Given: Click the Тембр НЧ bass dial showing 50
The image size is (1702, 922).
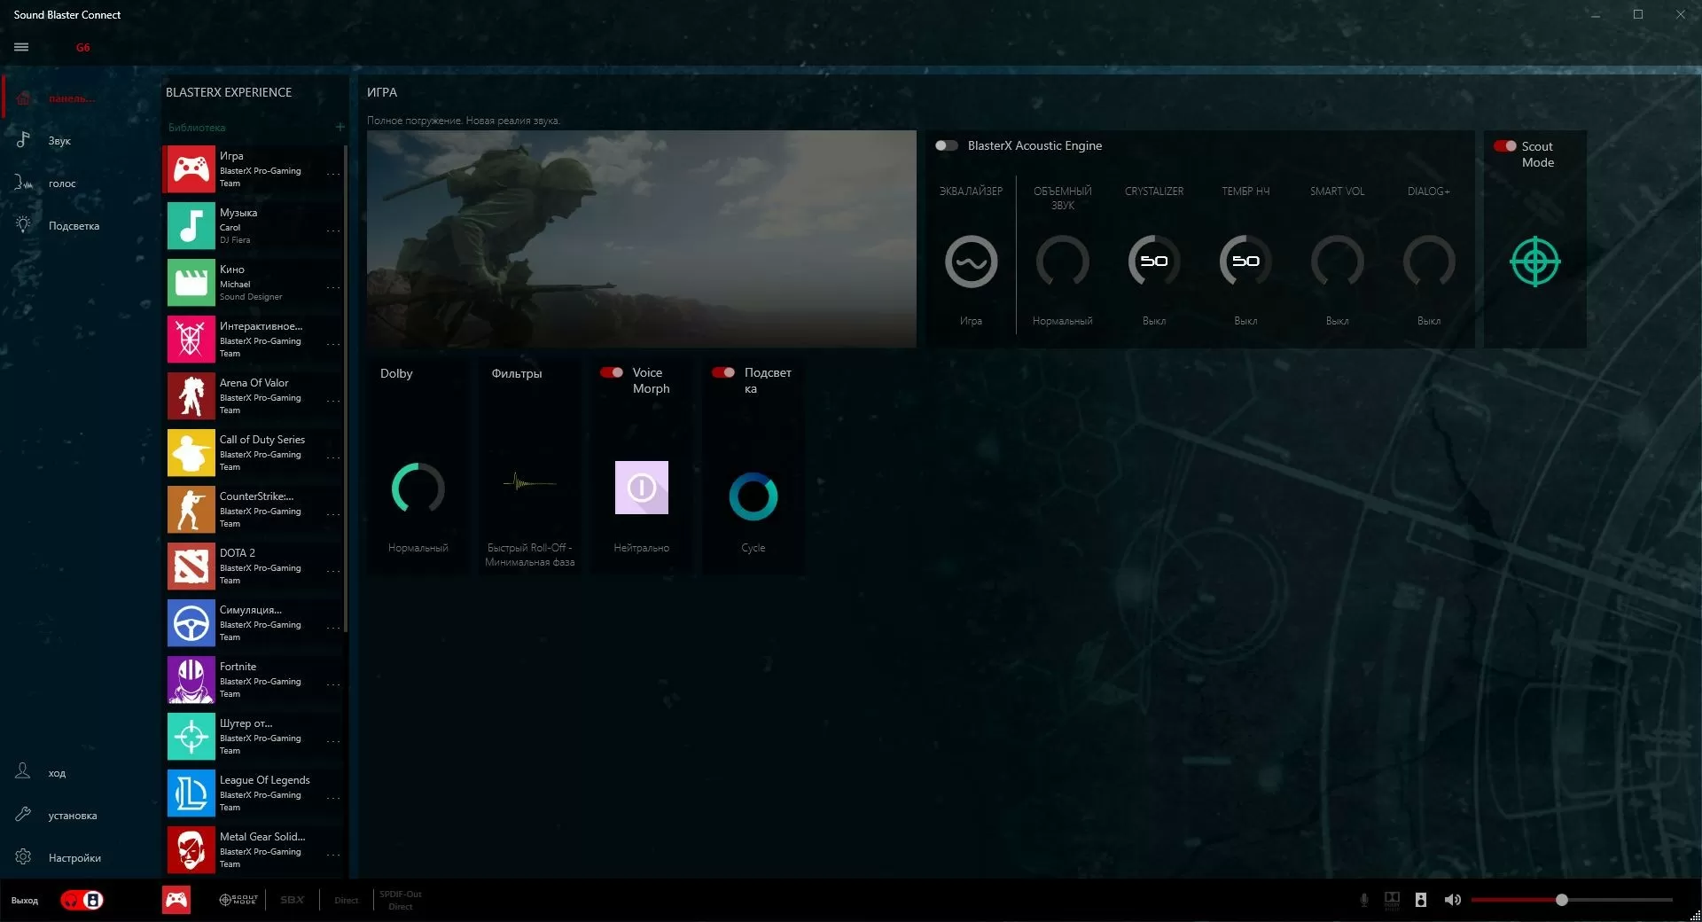Looking at the screenshot, I should point(1245,262).
